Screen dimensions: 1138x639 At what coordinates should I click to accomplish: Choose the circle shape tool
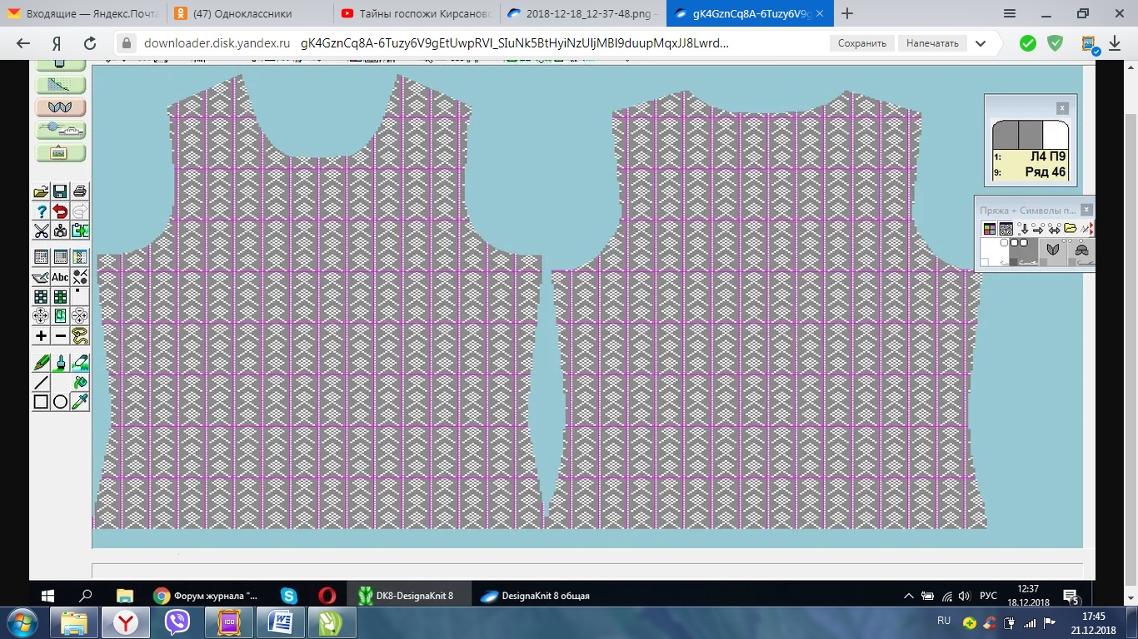click(x=61, y=402)
